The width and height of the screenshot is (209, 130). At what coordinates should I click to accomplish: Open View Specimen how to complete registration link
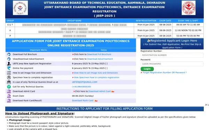pyautogui.click(x=96, y=77)
